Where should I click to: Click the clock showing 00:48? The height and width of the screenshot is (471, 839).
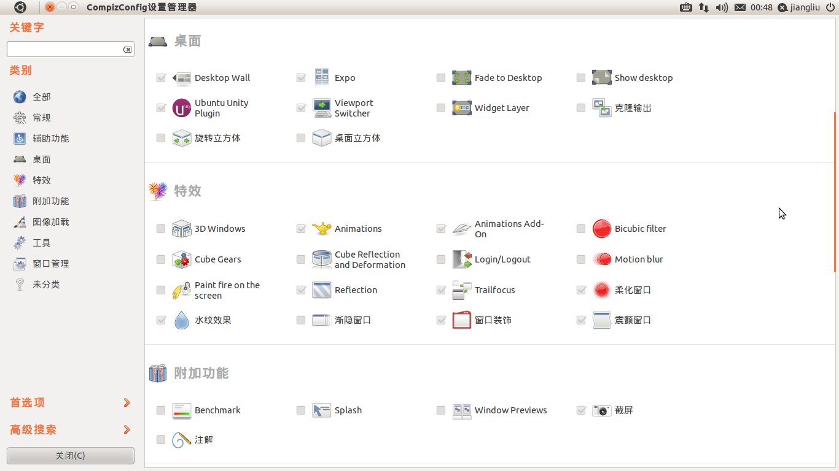pos(762,7)
